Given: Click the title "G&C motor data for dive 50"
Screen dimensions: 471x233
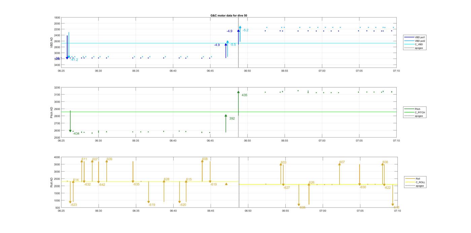Looking at the screenshot, I should pyautogui.click(x=229, y=15).
